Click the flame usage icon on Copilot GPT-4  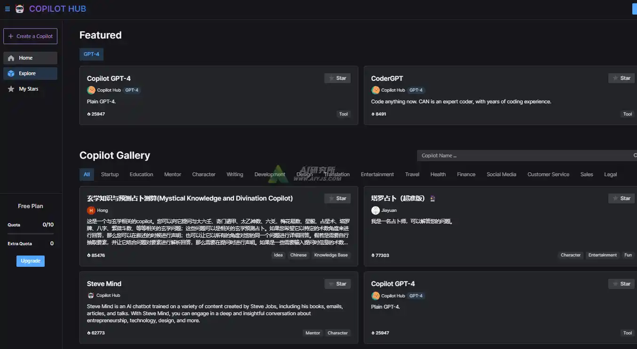[x=88, y=114]
